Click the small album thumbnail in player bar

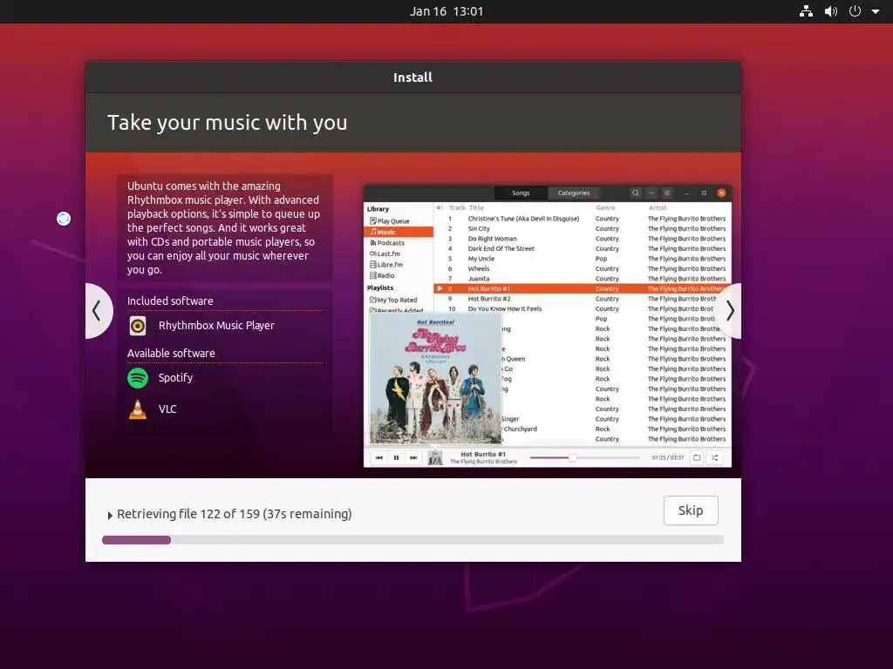[x=435, y=457]
